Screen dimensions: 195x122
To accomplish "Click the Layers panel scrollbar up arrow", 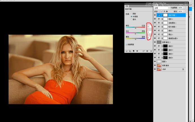I will 187,14.
